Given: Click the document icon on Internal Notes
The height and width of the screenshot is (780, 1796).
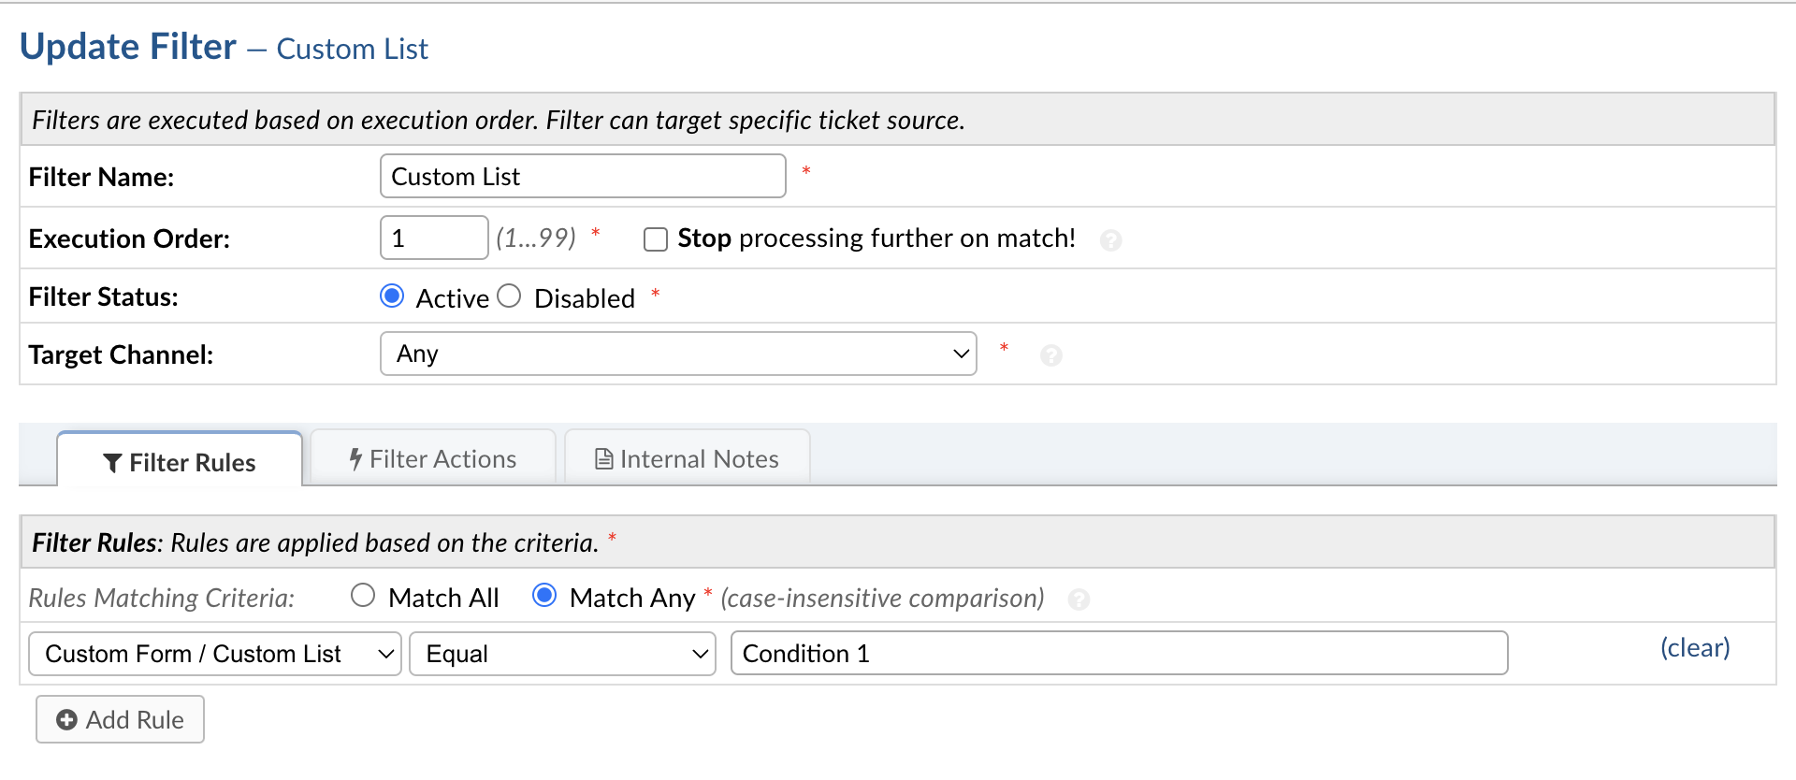Looking at the screenshot, I should [604, 459].
